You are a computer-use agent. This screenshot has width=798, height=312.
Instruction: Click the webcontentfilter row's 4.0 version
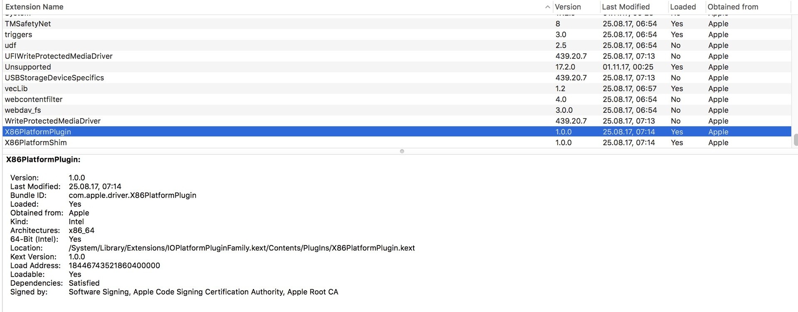(561, 99)
